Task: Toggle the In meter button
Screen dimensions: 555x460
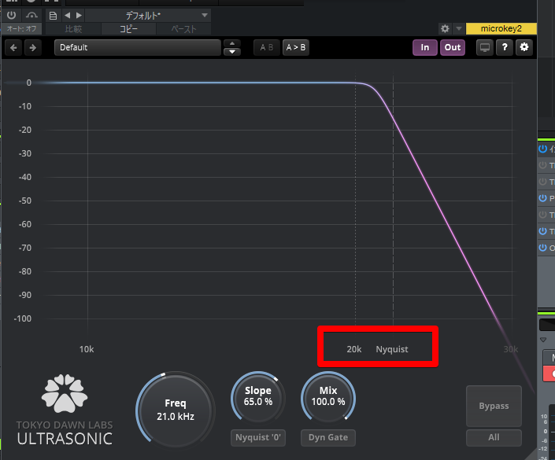Action: click(x=425, y=47)
